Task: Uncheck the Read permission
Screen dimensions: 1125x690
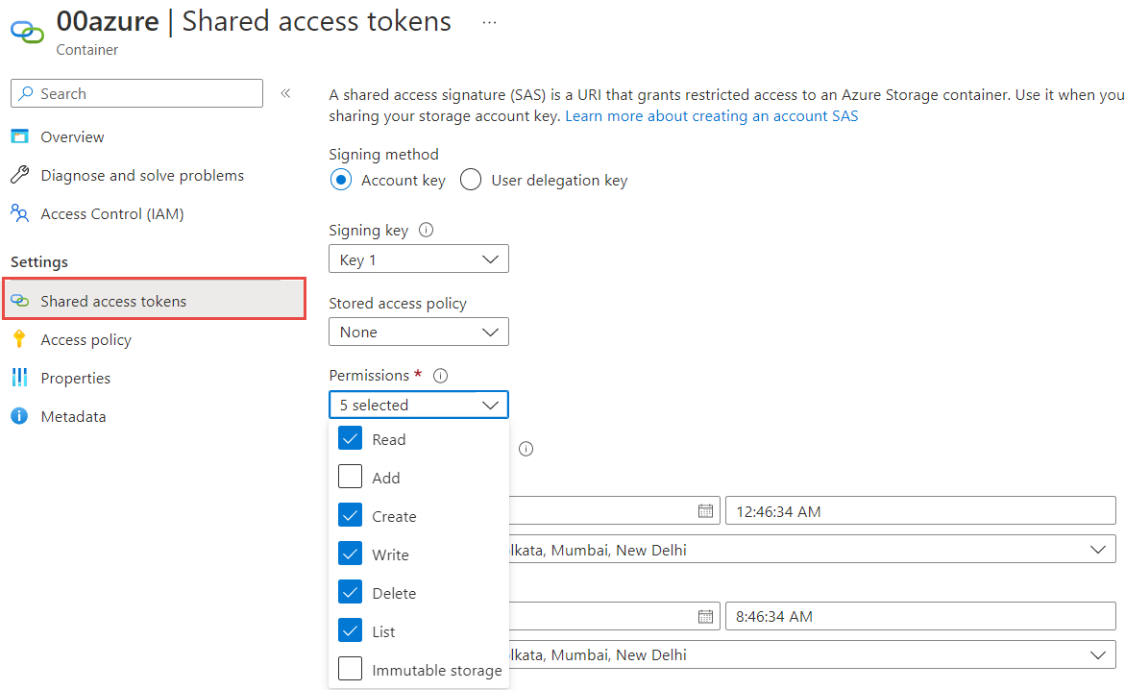Action: pos(350,438)
